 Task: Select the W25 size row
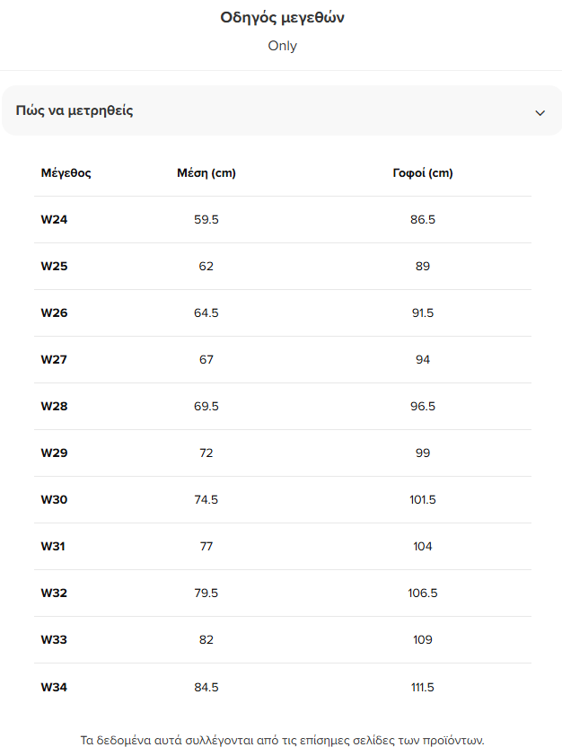(x=283, y=267)
